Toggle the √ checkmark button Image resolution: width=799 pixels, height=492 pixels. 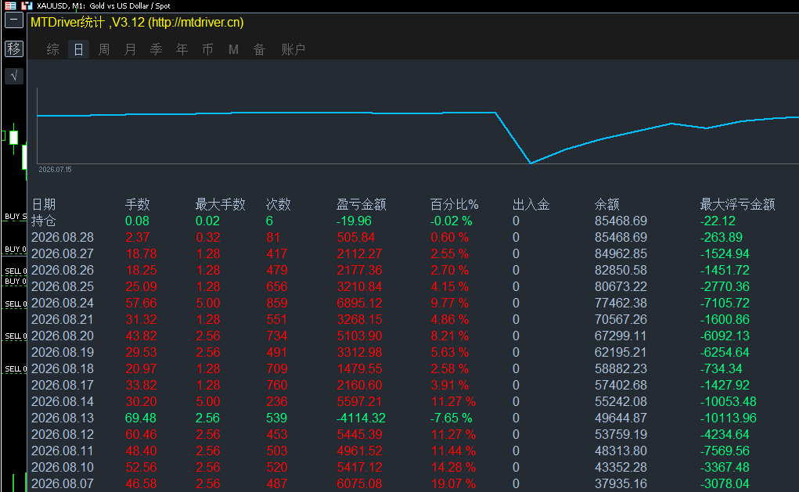[14, 76]
